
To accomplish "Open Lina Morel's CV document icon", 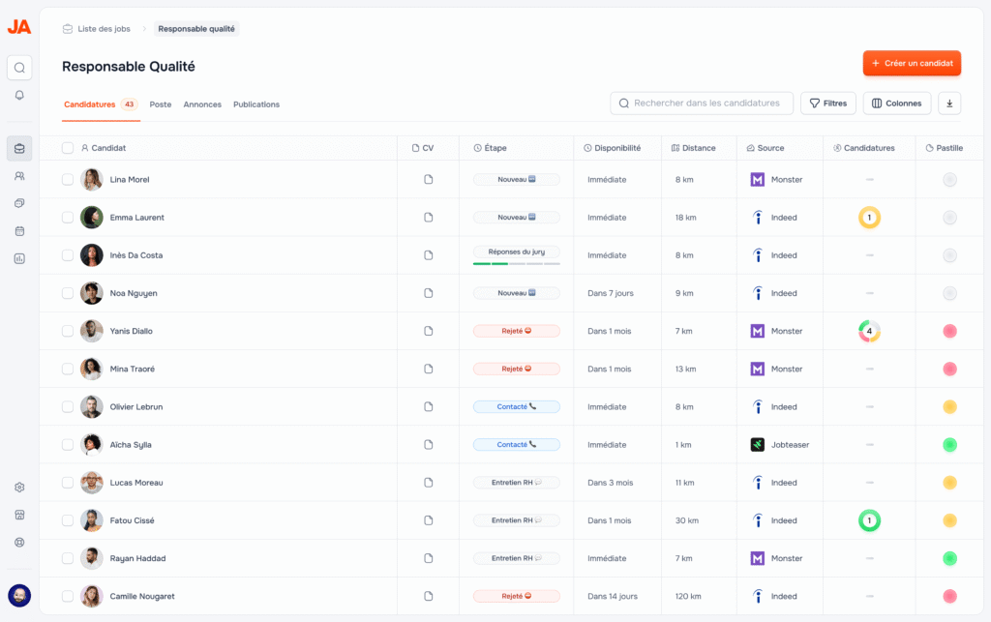I will (429, 179).
